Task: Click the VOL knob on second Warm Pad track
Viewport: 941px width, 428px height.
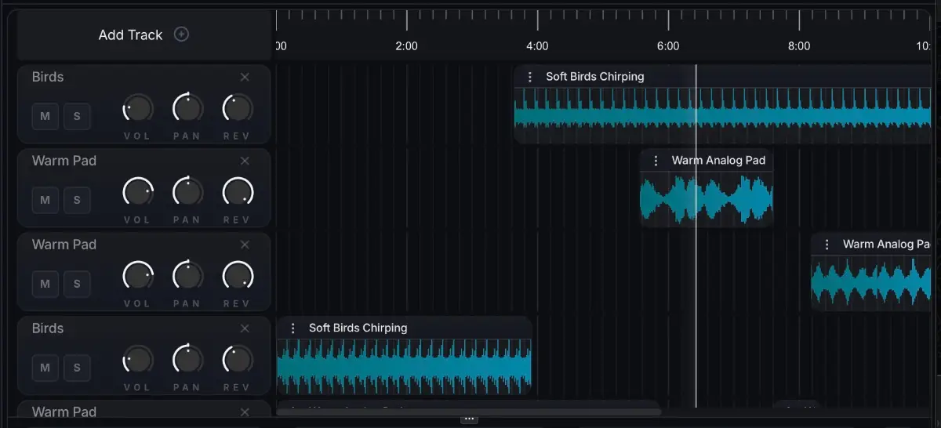Action: (138, 276)
